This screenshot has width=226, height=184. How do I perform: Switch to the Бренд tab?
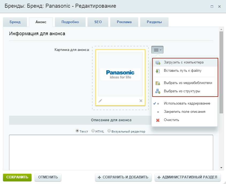click(15, 22)
